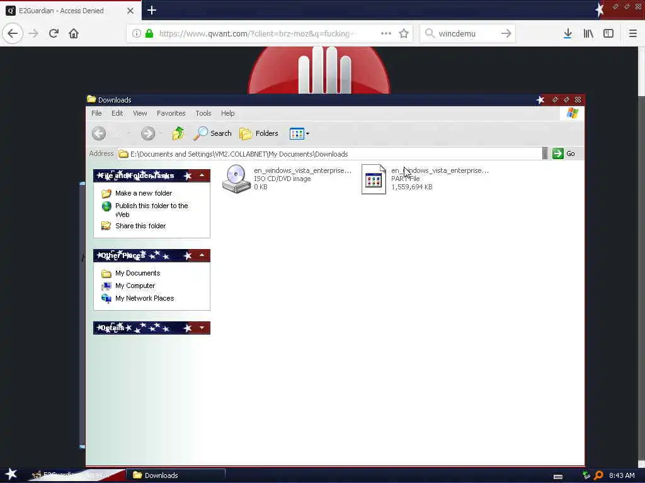The width and height of the screenshot is (645, 483).
Task: Toggle the Folders pane
Action: pyautogui.click(x=259, y=133)
